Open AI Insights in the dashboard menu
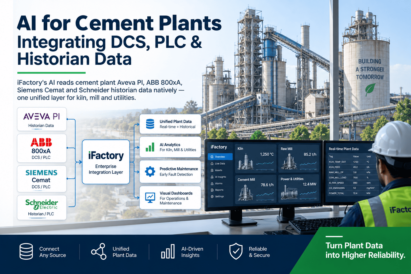Viewport: 411px width, 274px height. 220,177
